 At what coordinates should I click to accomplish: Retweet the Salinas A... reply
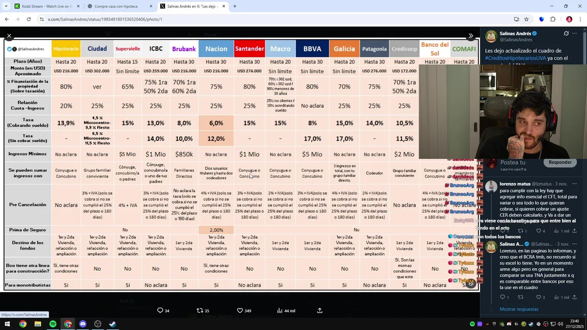tap(521, 297)
